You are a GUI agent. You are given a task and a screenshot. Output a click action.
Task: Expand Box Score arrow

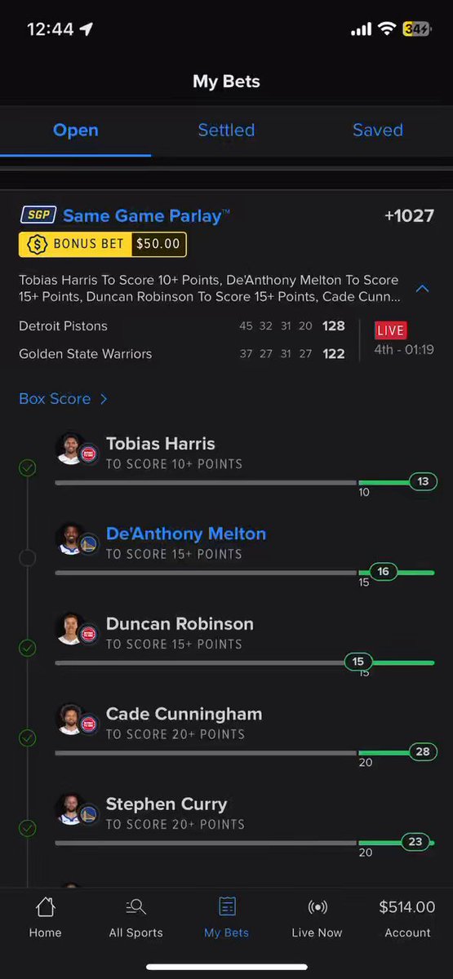click(104, 399)
